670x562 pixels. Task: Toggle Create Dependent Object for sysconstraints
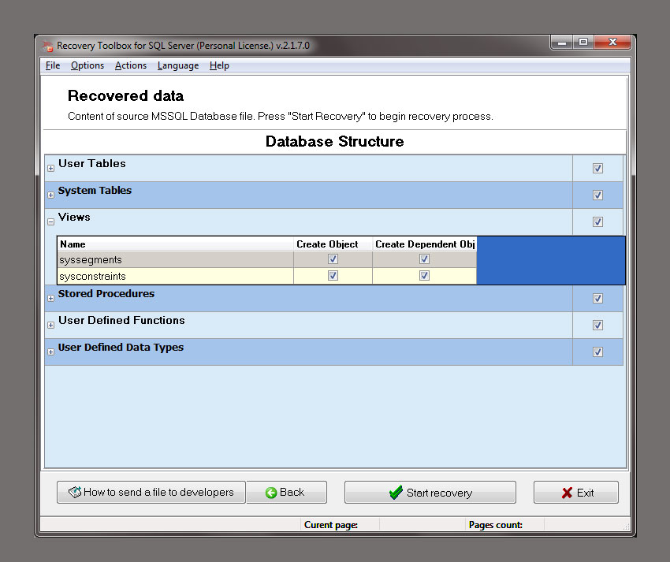pyautogui.click(x=424, y=276)
